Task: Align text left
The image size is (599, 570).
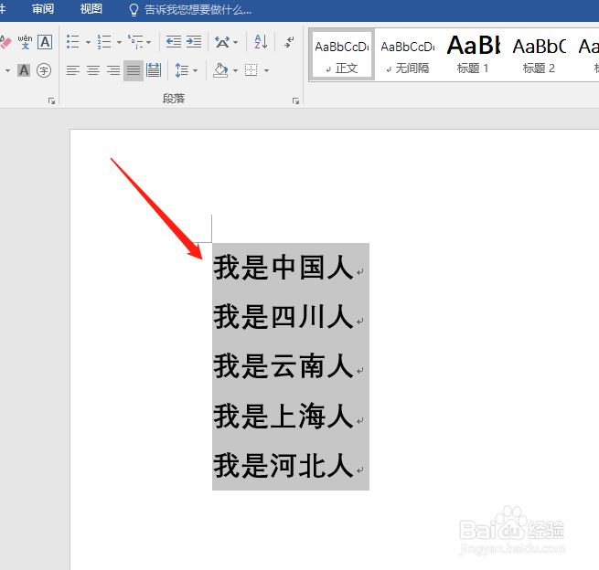Action: click(x=73, y=70)
